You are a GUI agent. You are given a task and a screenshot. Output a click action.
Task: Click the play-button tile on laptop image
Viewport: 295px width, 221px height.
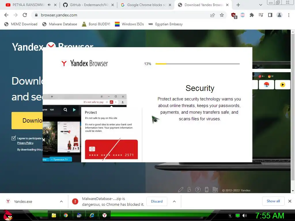pos(283,85)
